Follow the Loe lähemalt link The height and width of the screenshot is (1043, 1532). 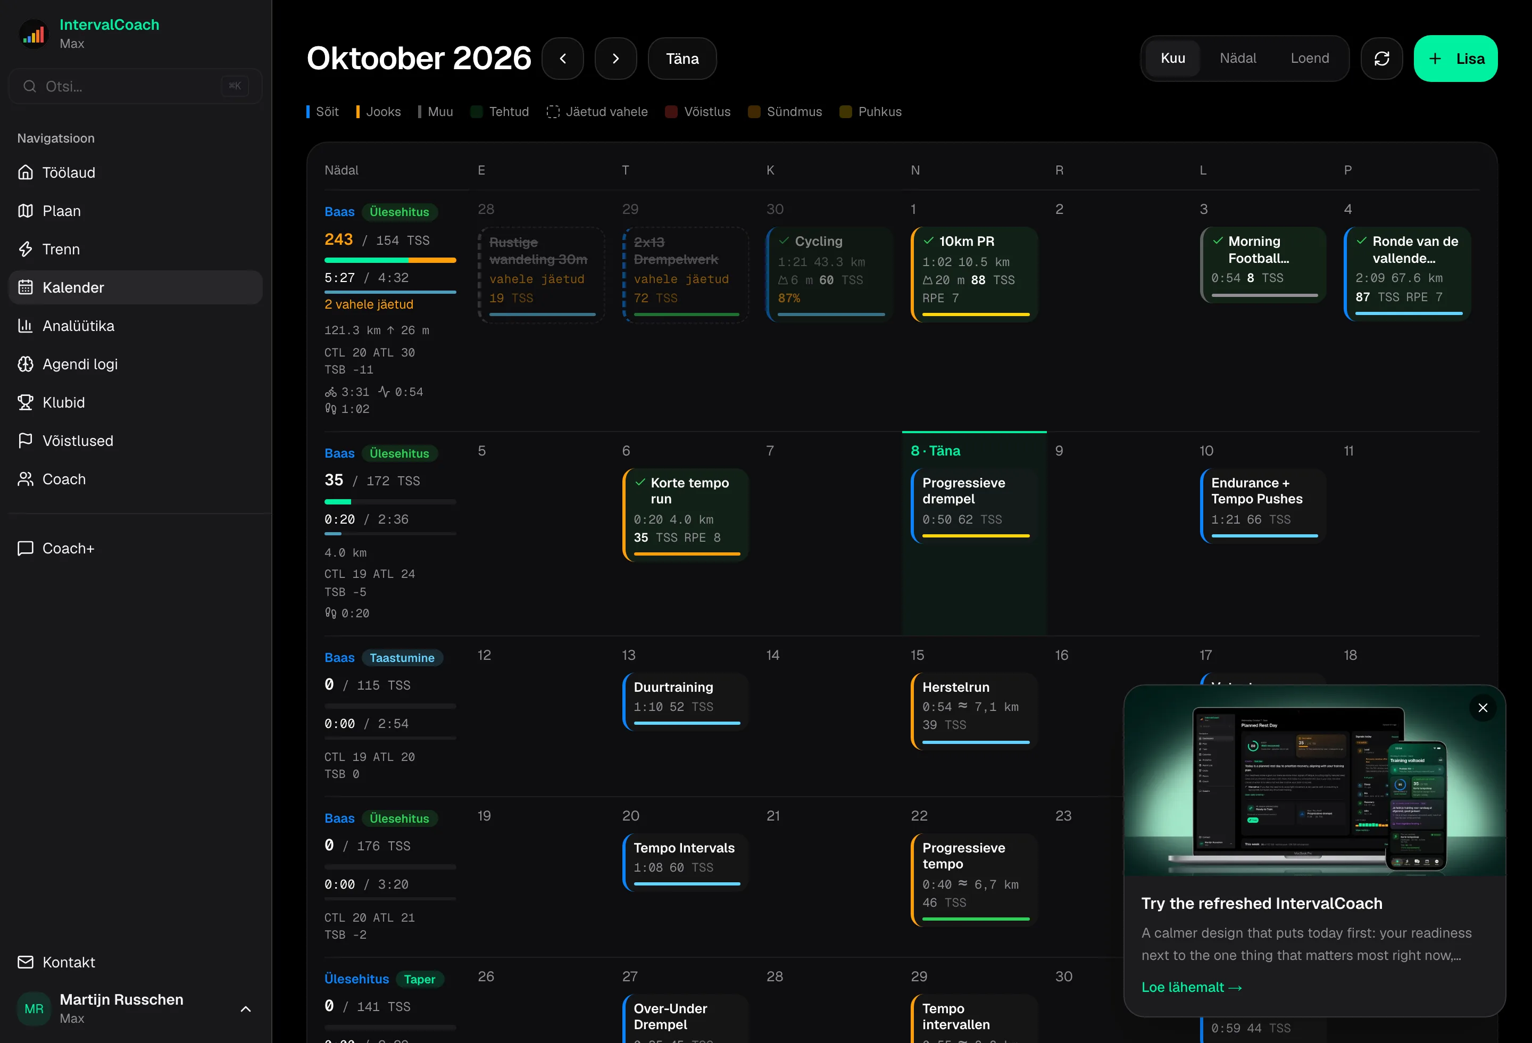tap(1192, 987)
